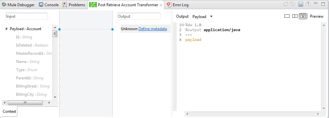Click application/java text in the script
The image size is (329, 118).
(x=222, y=30)
